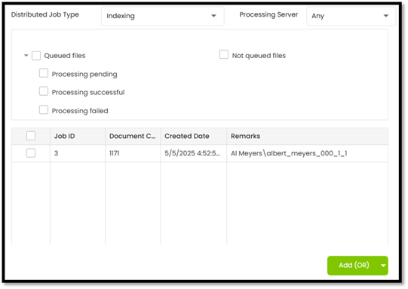Click the Processing pending label

[x=84, y=75]
